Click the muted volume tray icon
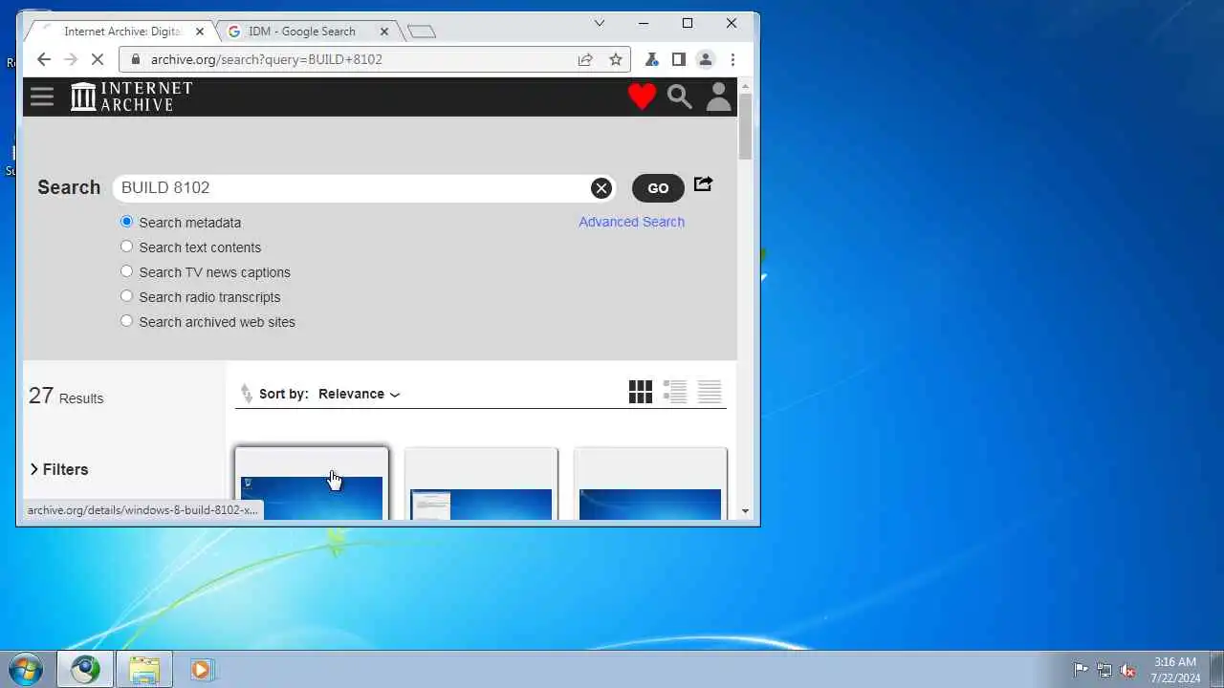Viewport: 1224px width, 688px height. coord(1128,670)
